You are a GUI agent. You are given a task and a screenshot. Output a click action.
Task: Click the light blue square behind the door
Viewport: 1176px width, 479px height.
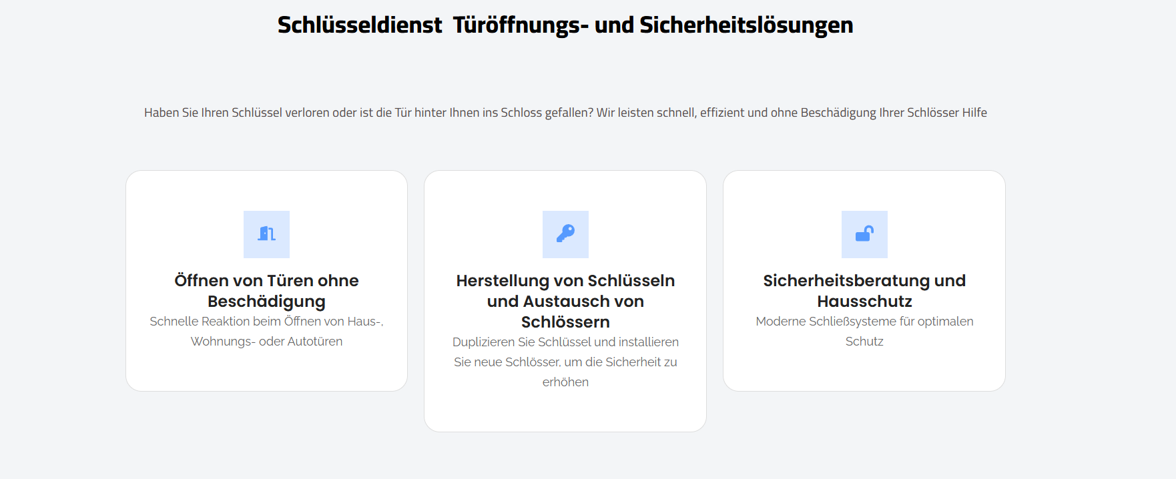[266, 234]
